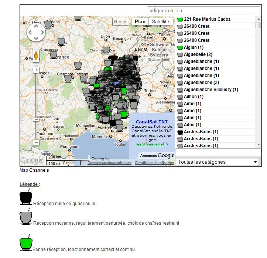Open Conditions d'utilisation link
Image resolution: width=267 pixels, height=258 pixels.
click(154, 163)
